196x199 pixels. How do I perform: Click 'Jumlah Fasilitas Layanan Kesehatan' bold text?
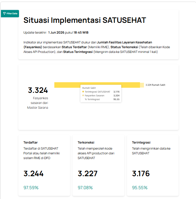click(124, 42)
